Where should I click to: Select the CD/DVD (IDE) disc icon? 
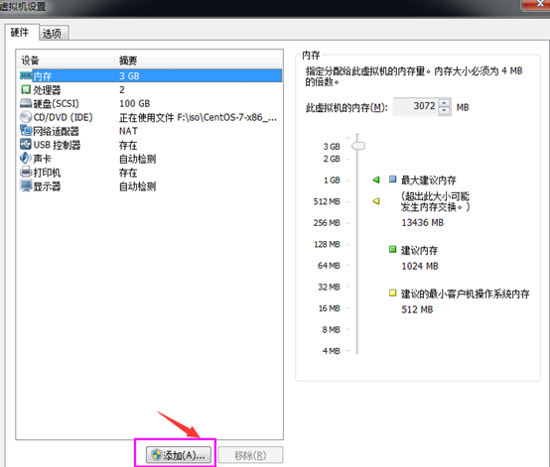[26, 117]
